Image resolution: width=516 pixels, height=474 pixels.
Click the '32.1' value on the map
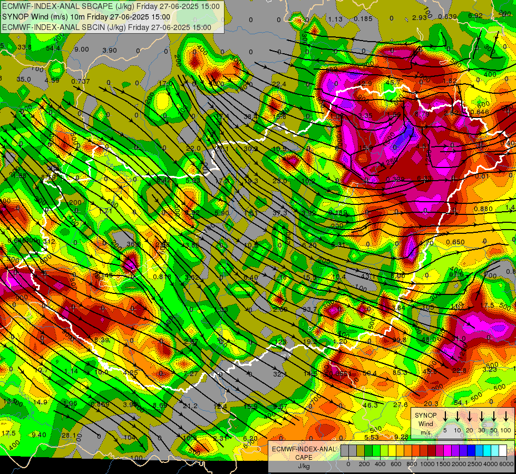[280, 374]
